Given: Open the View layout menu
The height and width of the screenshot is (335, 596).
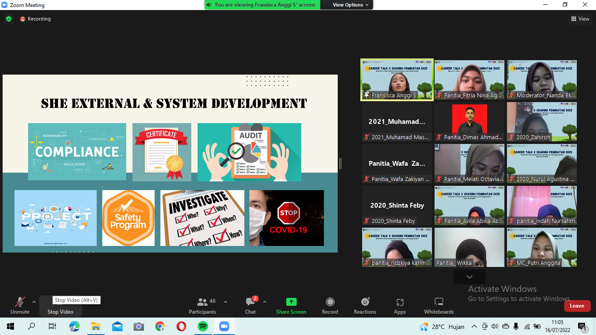Looking at the screenshot, I should 580,19.
